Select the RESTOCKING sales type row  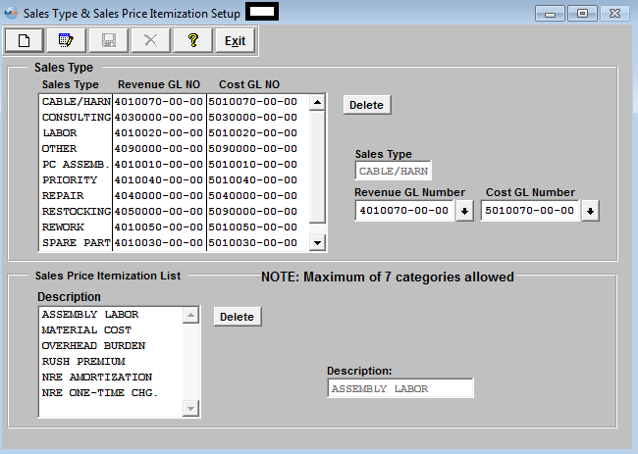coord(77,212)
